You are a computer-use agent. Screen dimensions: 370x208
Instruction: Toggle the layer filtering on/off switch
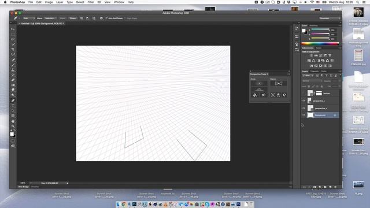[x=340, y=76]
